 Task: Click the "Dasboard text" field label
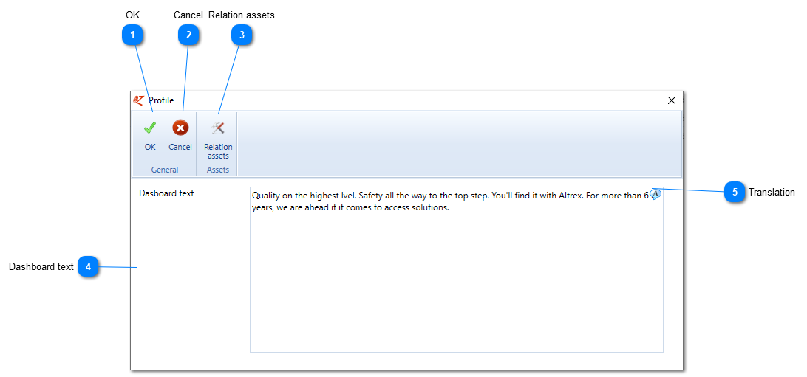[166, 193]
